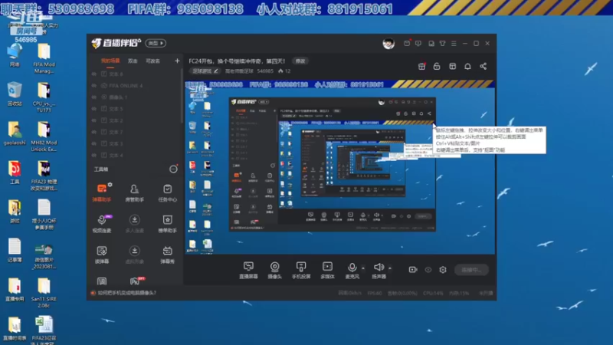Start 视频连麦 video link tool
This screenshot has height=345, width=613.
[102, 223]
